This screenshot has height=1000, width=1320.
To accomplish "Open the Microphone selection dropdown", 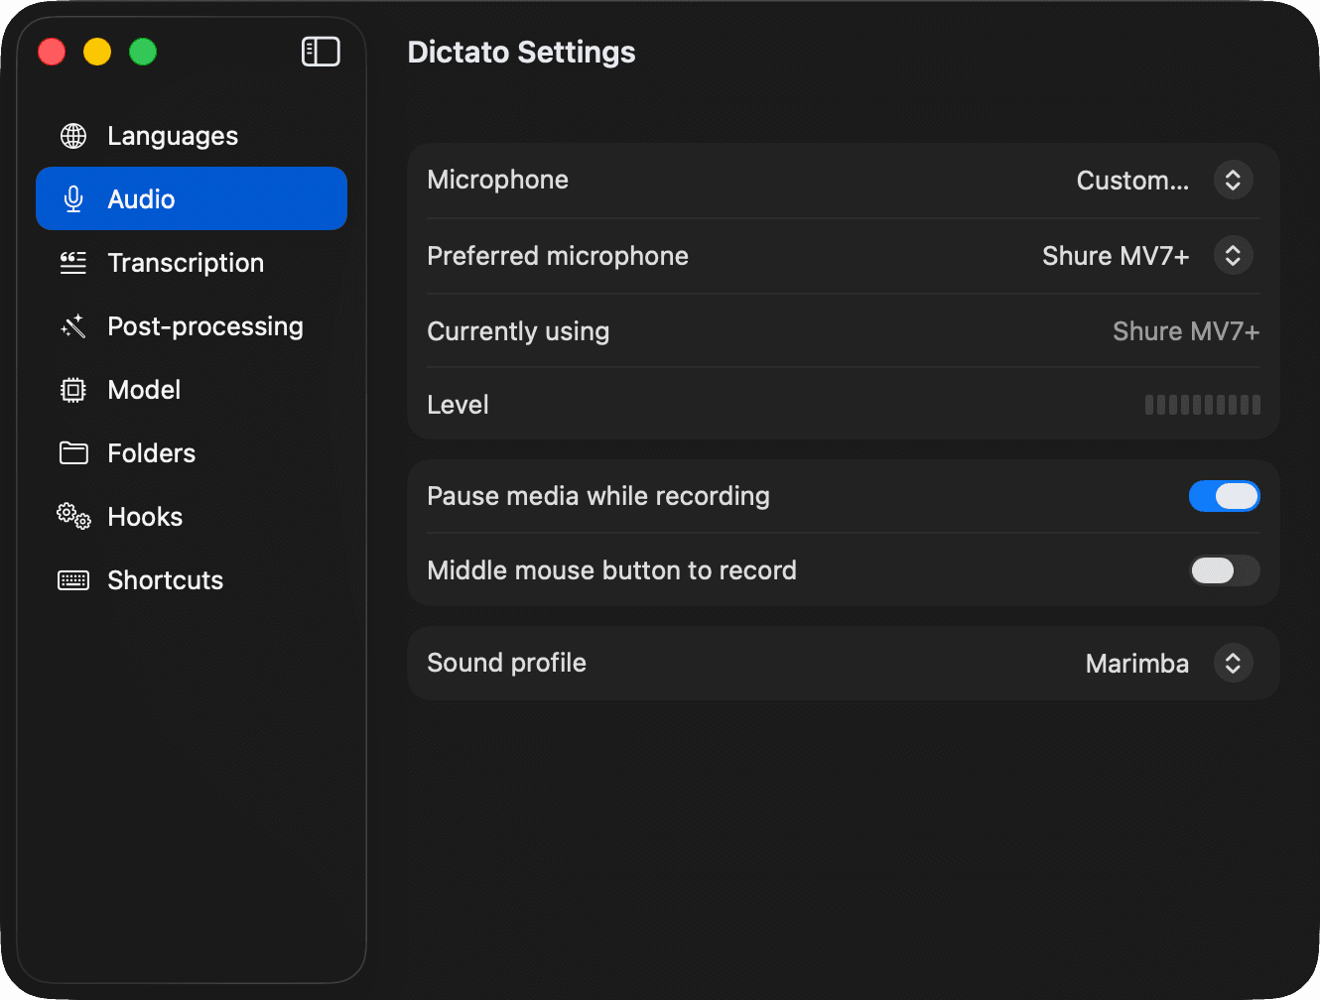I will click(1233, 181).
